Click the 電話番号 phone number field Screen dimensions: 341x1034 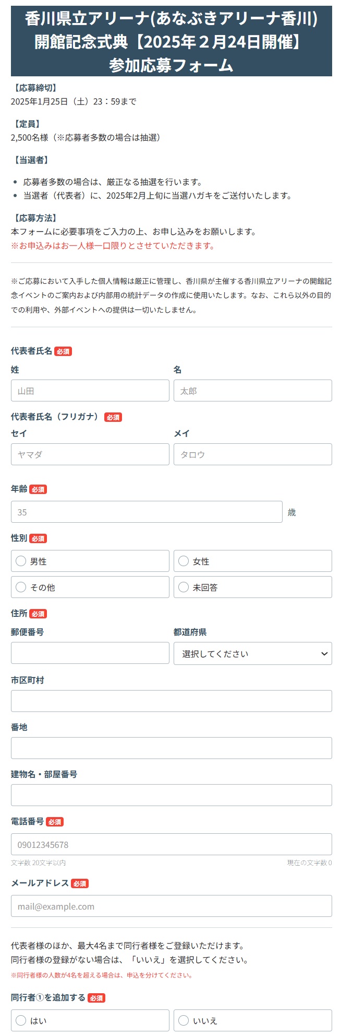point(172,844)
